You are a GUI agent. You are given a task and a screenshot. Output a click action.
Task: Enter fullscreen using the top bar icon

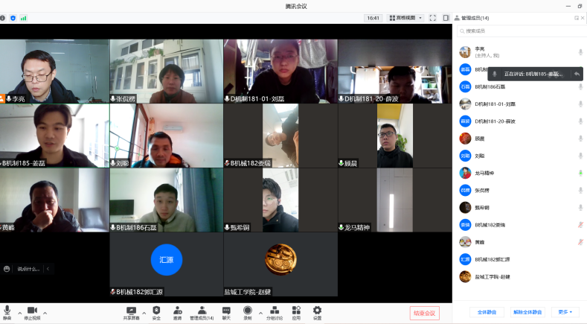(x=433, y=17)
